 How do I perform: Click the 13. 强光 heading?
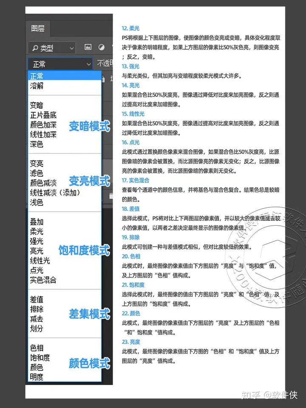pyautogui.click(x=130, y=66)
